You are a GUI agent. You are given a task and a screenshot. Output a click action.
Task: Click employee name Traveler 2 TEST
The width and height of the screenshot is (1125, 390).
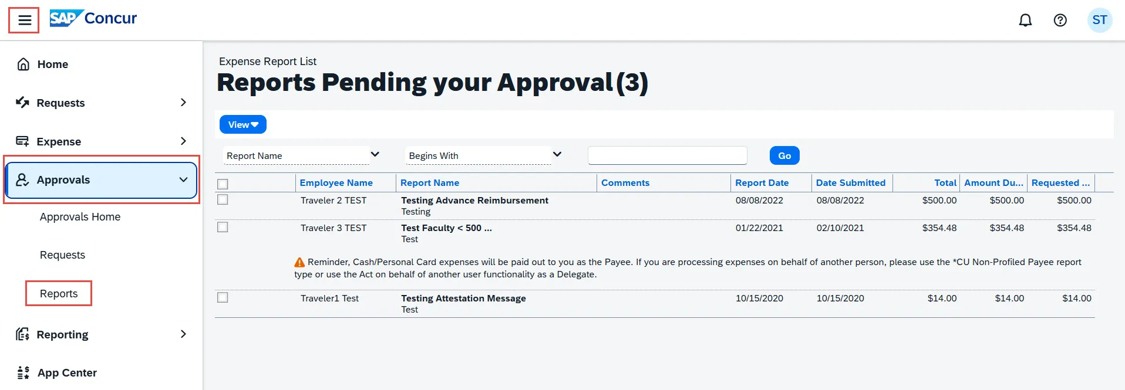[x=334, y=201]
